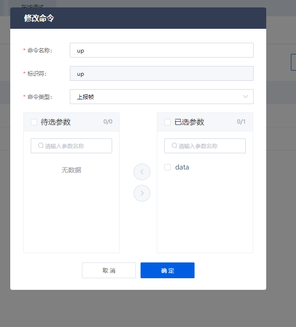Toggle the 待选参数 select-all checkbox
Viewport: 296px width, 327px height.
click(x=34, y=122)
